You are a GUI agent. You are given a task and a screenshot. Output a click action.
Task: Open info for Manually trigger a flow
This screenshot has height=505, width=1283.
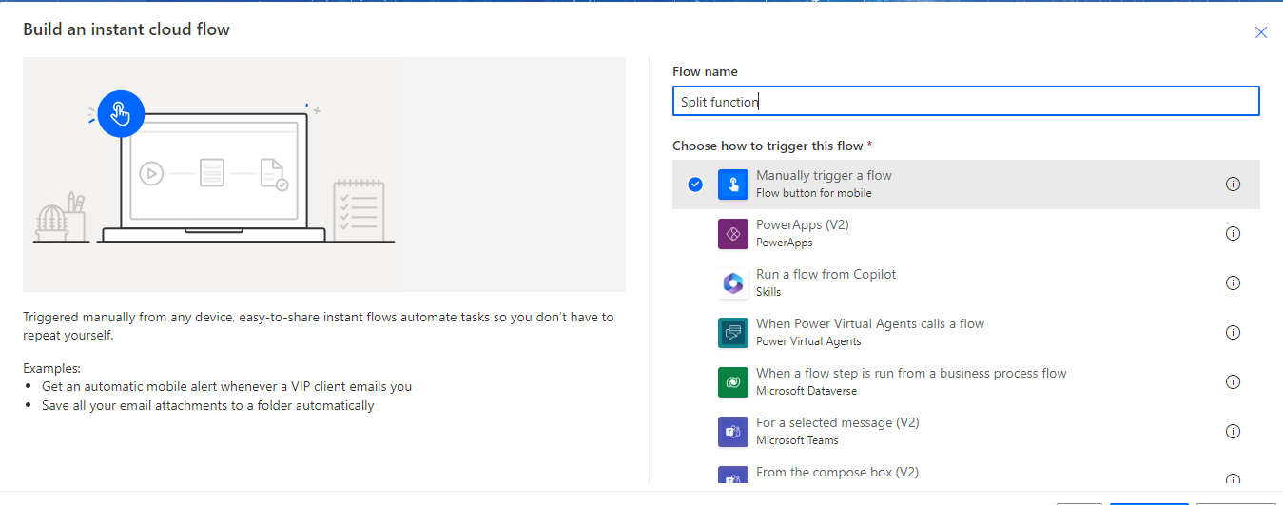(x=1234, y=185)
